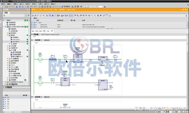Insert open branch from favorites bar
189x113 pixels.
point(48,31)
